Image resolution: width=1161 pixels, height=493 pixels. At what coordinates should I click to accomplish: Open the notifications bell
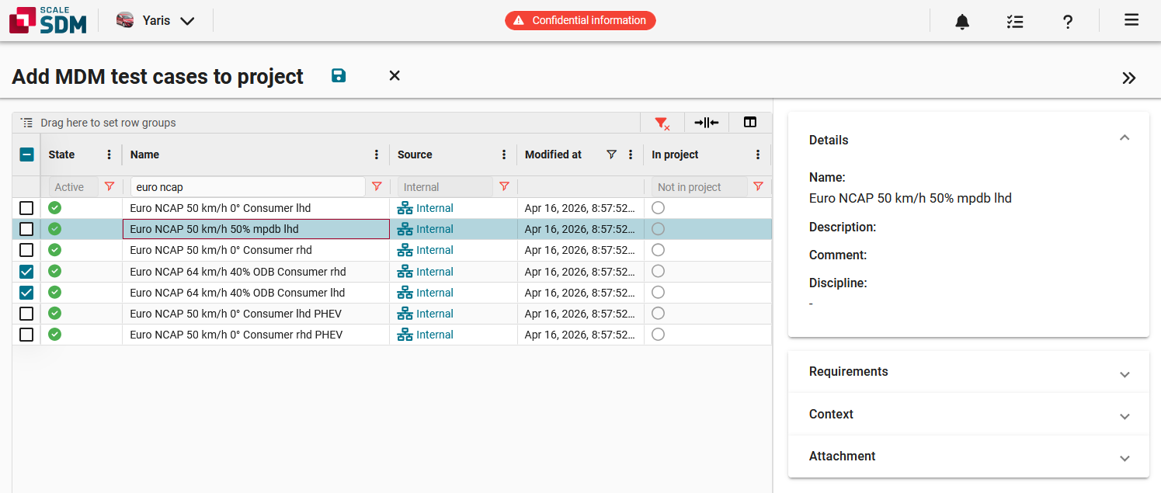pos(962,22)
